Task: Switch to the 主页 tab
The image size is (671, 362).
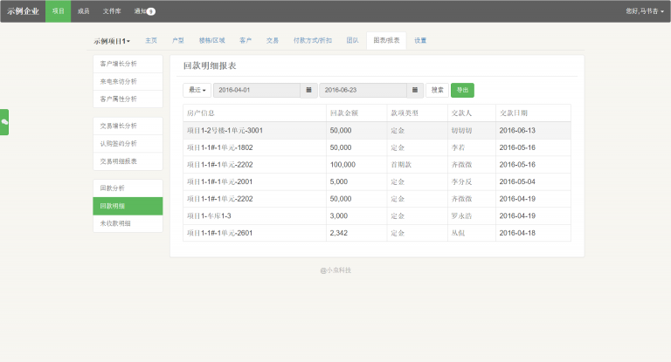Action: pyautogui.click(x=152, y=40)
